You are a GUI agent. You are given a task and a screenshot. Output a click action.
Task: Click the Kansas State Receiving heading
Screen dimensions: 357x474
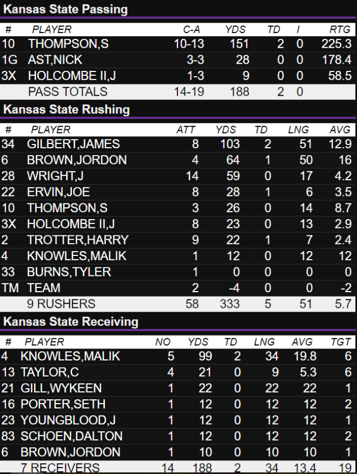point(71,321)
